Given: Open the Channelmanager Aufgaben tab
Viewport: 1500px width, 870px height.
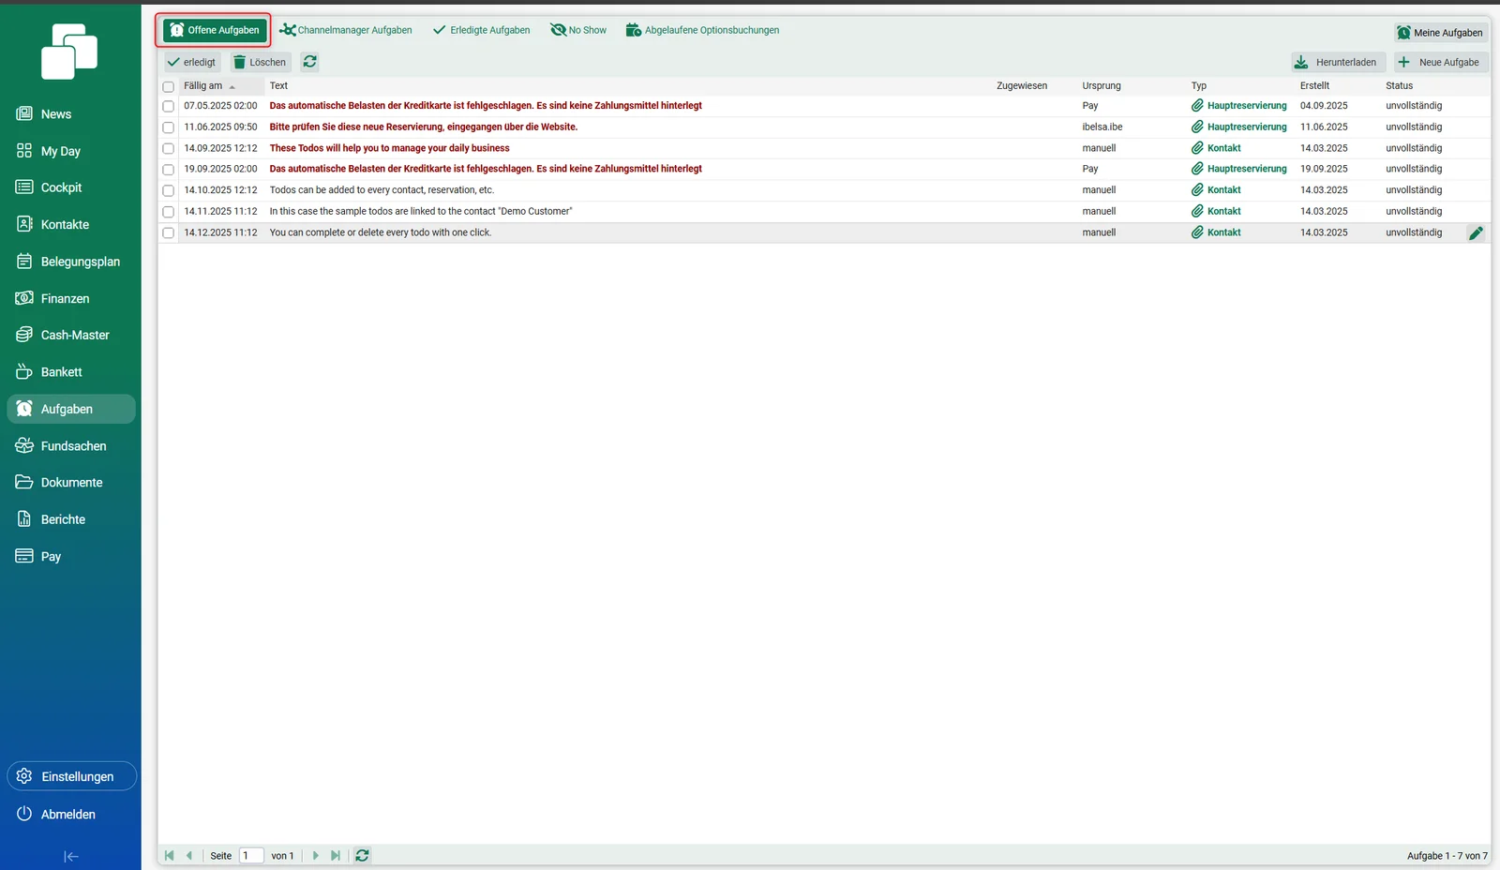Looking at the screenshot, I should click(346, 30).
